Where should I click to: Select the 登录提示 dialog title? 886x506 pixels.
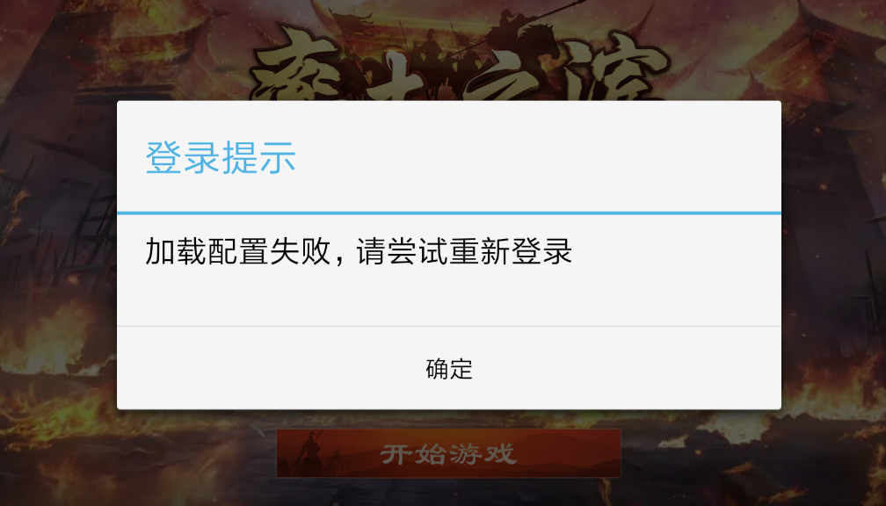pos(221,157)
